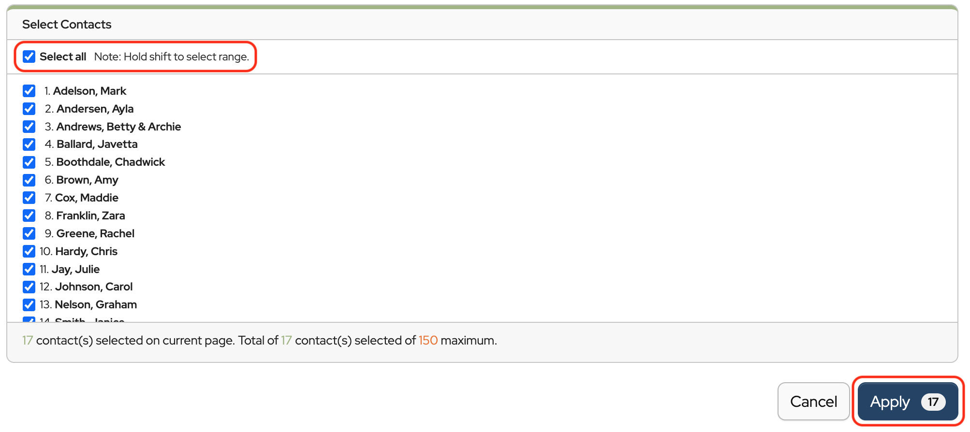
Task: Click the Select Contacts header title
Action: click(67, 25)
